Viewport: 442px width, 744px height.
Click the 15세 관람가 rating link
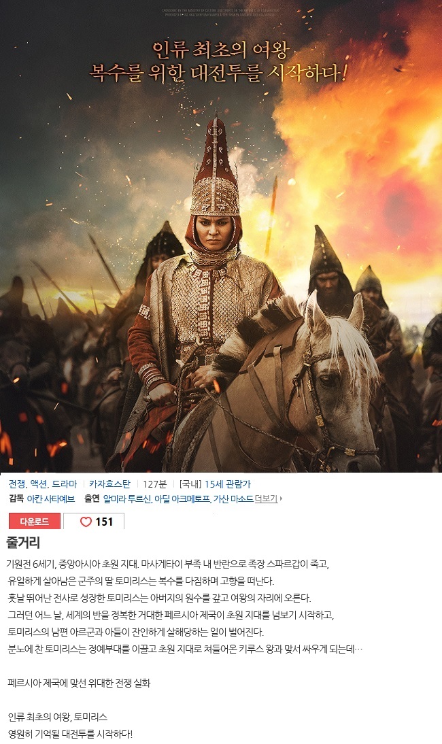click(228, 484)
